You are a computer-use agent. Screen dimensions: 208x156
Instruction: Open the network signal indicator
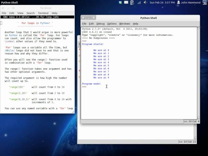(139, 2)
